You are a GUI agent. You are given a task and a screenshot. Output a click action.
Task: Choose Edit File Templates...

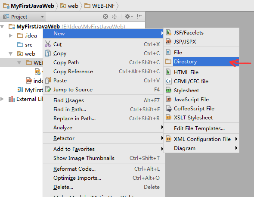click(x=201, y=128)
